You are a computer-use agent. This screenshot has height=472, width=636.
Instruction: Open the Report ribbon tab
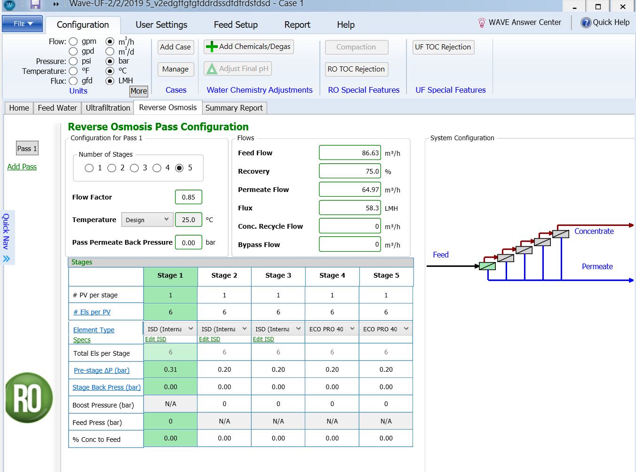297,25
